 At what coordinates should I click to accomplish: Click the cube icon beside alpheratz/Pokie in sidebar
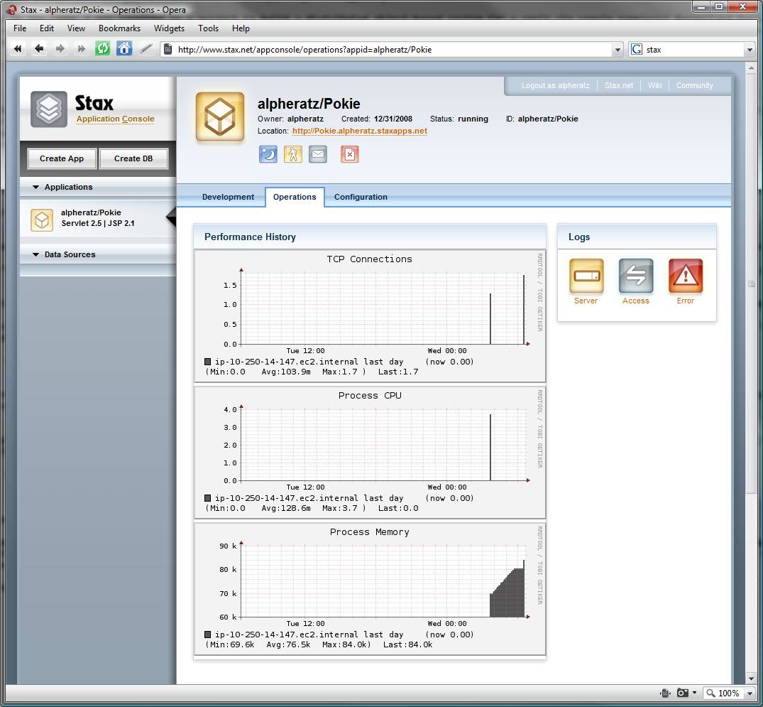tap(42, 220)
